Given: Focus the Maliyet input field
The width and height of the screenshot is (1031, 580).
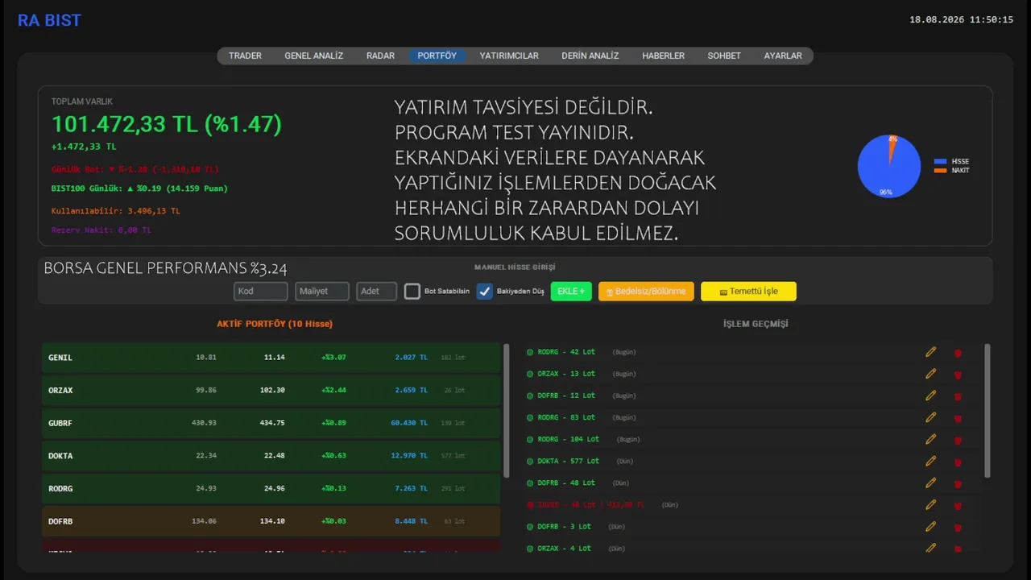Looking at the screenshot, I should [x=322, y=291].
